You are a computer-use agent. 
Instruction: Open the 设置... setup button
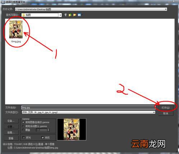coord(11,127)
